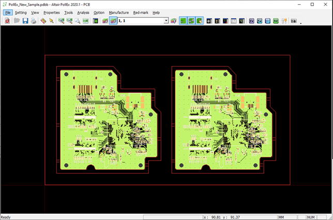Click the zoom magnifier icon

(x=77, y=21)
